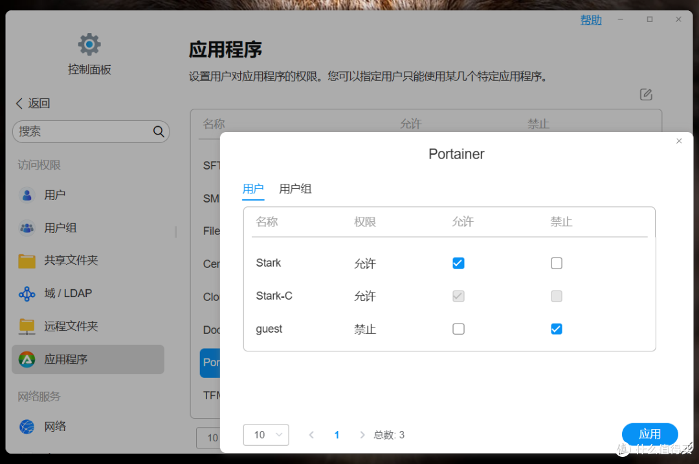This screenshot has width=699, height=464.
Task: Select the 用户 tab in Portainer dialog
Action: pos(253,189)
